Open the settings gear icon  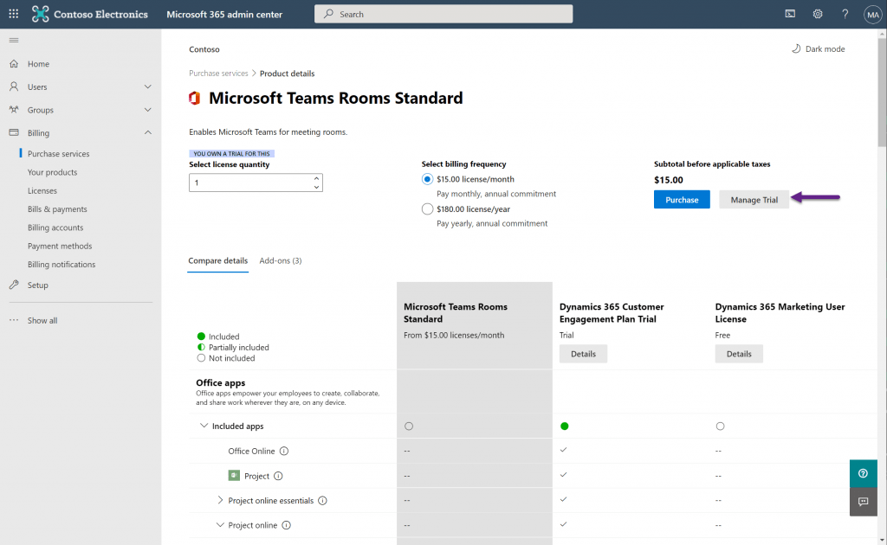tap(818, 14)
